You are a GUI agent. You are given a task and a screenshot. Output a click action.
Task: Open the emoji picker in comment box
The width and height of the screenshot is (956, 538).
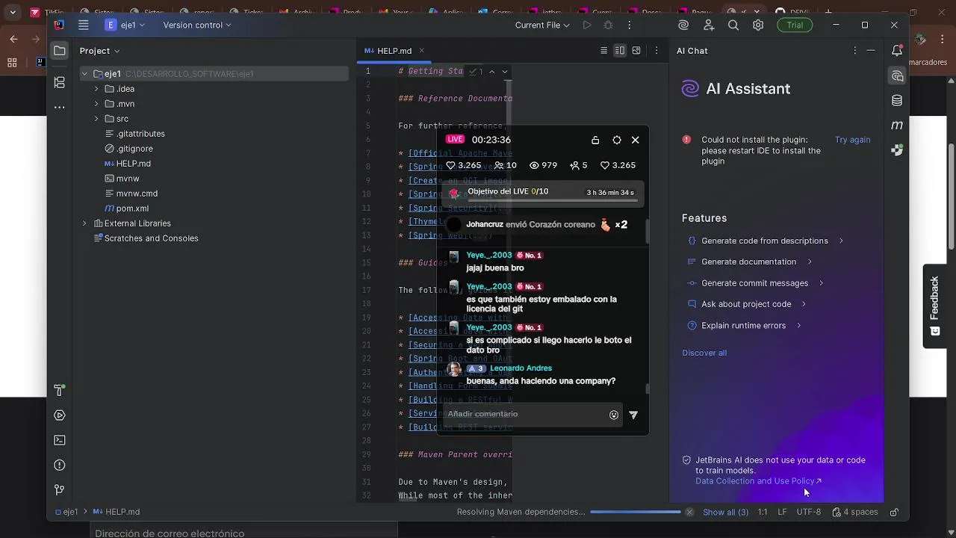[614, 415]
